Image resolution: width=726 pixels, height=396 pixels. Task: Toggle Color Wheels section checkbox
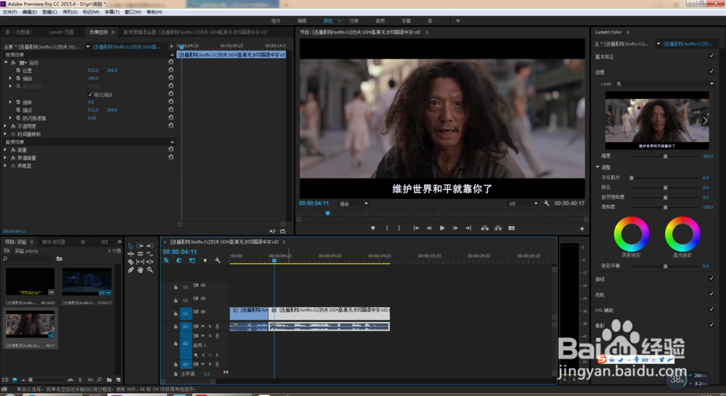tap(711, 294)
